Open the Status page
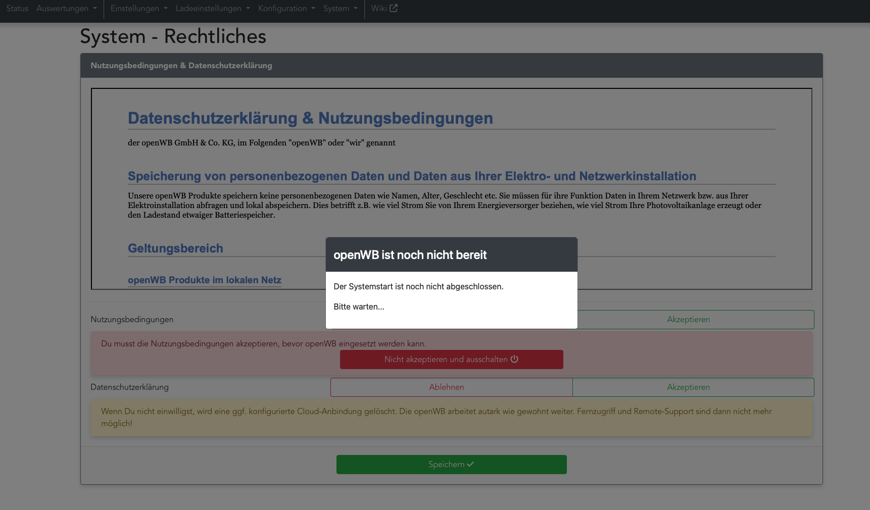The image size is (870, 510). pos(17,9)
